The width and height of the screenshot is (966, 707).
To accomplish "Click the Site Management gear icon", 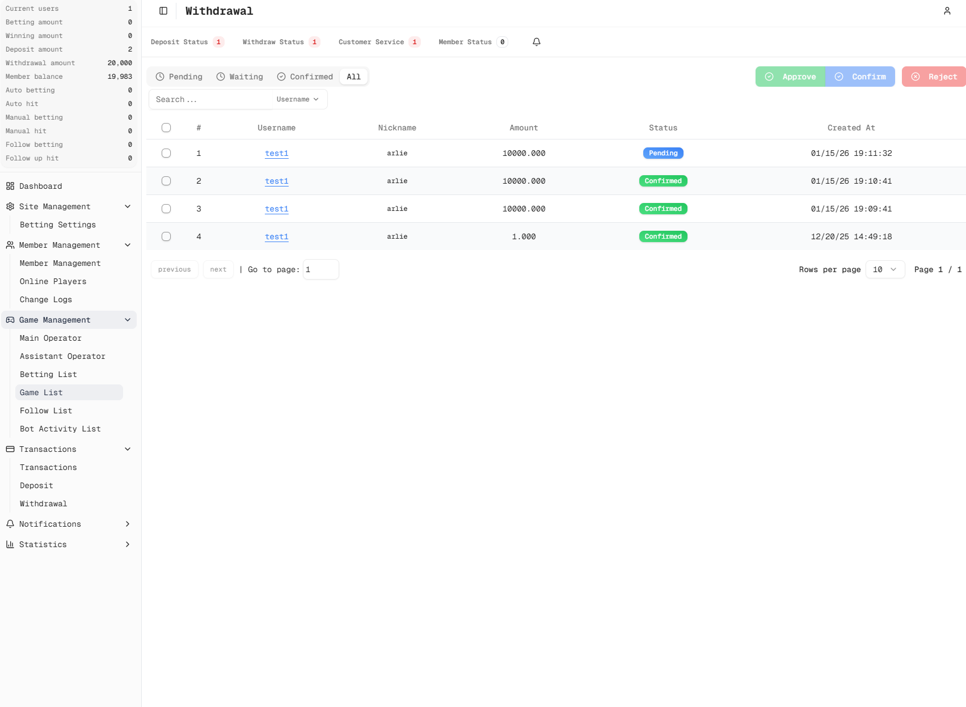I will coord(10,206).
